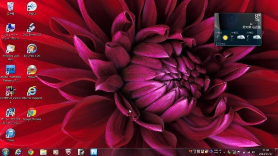
Task: Select the Internet Explorer desktop icon
Action: click(32, 93)
